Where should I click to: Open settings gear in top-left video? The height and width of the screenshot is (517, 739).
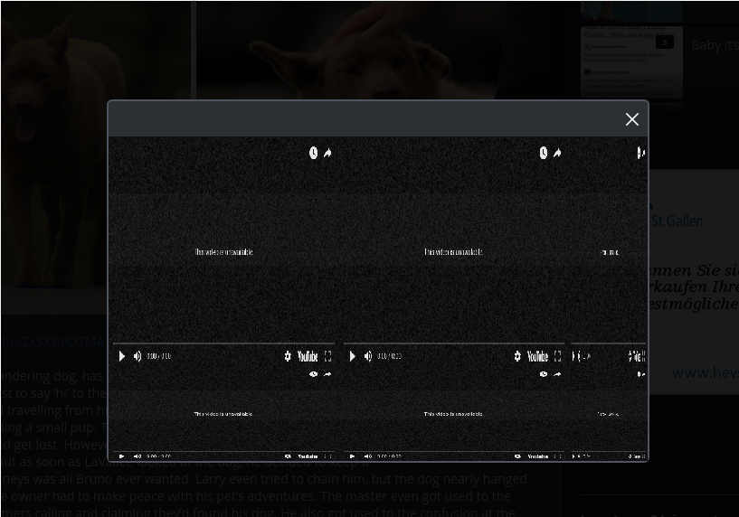(288, 357)
